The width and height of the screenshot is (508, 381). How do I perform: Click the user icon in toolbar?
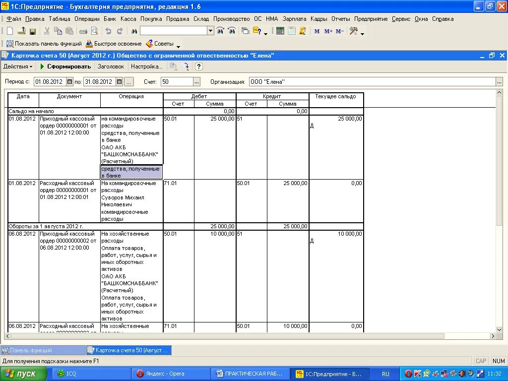pyautogui.click(x=303, y=31)
